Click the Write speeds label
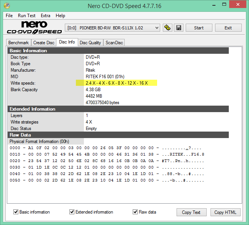 click(x=23, y=83)
